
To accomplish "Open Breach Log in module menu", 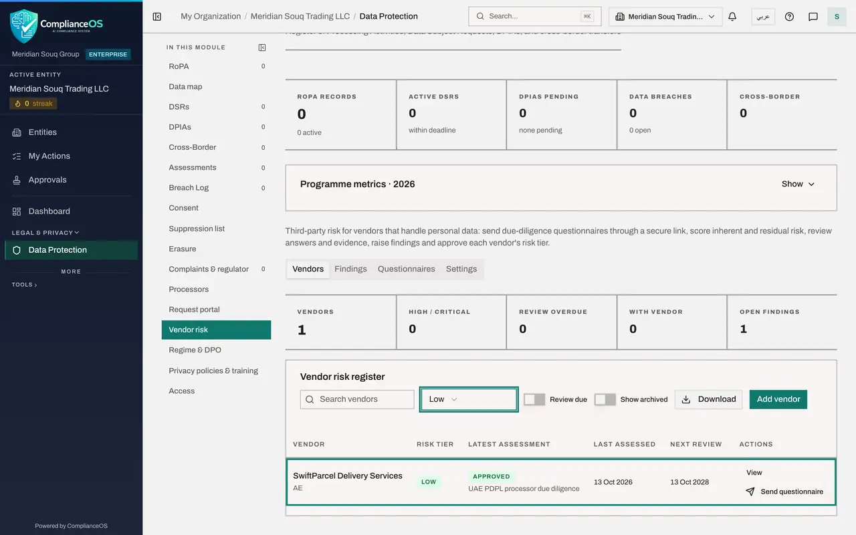I will click(x=216, y=188).
